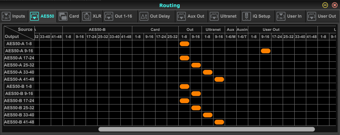
Task: Open the Out Delay tab label
Action: point(160,16)
